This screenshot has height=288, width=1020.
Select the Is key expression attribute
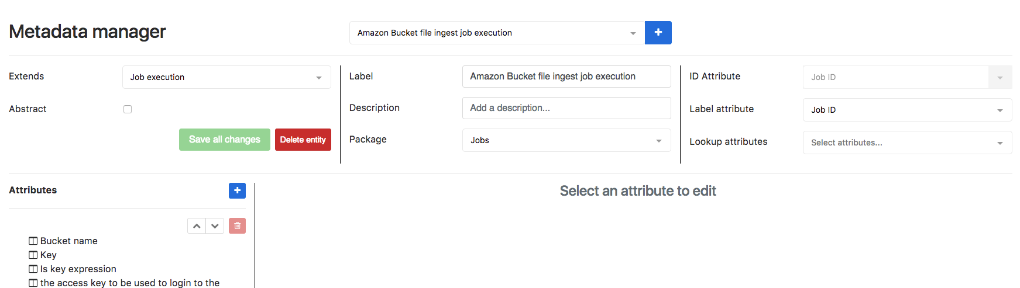click(78, 269)
